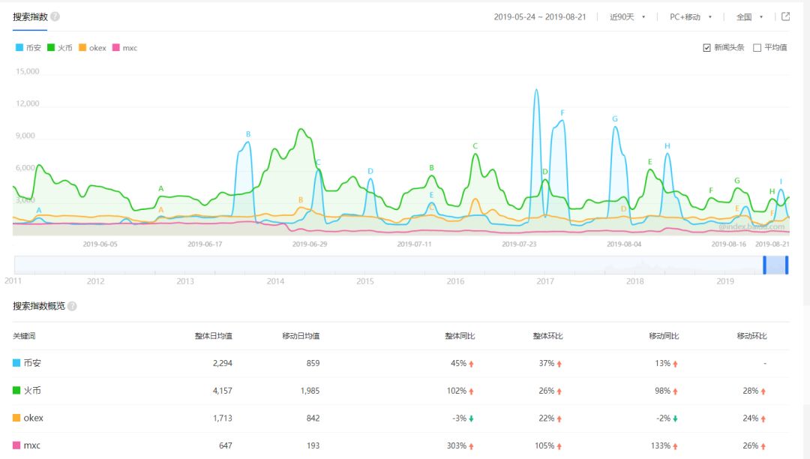
Task: Toggle the 币安 blue legend swatch
Action: coord(19,47)
